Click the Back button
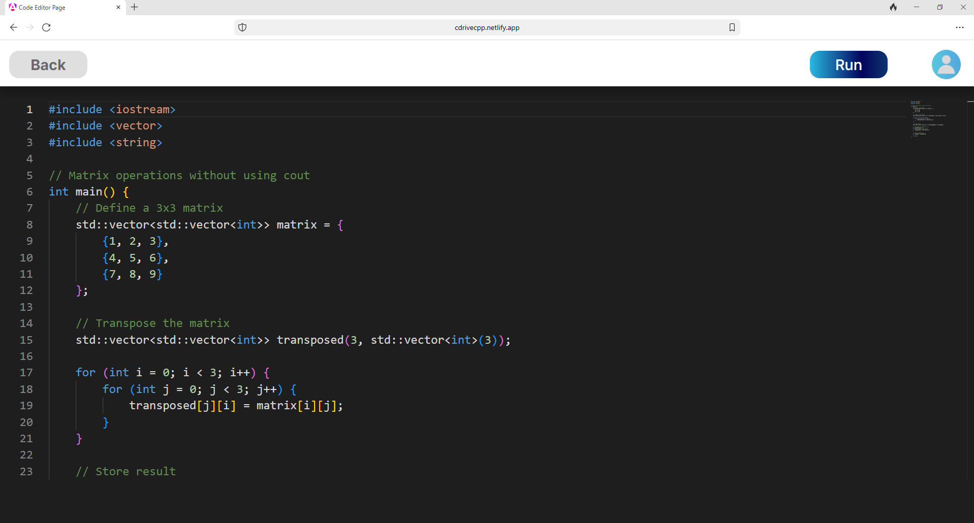 point(48,64)
